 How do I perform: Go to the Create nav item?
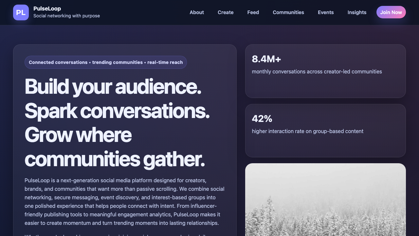click(226, 12)
